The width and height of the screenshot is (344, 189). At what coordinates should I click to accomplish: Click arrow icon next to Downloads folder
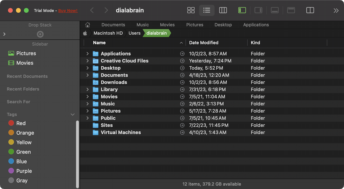click(182, 82)
